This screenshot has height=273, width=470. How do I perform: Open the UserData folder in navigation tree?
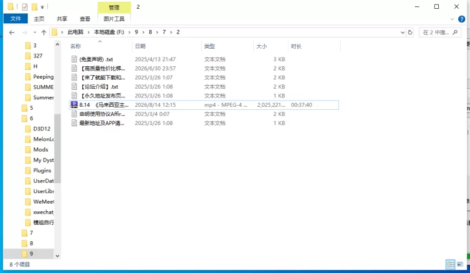43,181
